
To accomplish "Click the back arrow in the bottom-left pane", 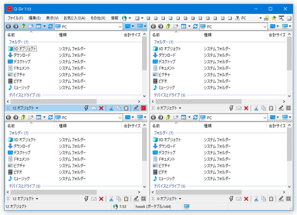I will 8,117.
